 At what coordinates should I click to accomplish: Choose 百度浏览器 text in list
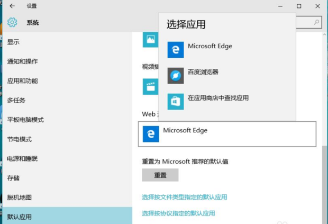(x=203, y=72)
